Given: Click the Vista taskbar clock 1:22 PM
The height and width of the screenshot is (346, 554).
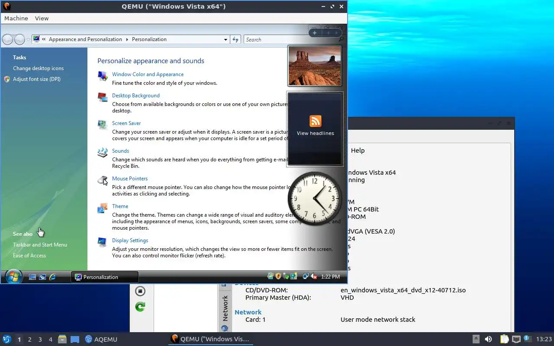Looking at the screenshot, I should coord(330,276).
